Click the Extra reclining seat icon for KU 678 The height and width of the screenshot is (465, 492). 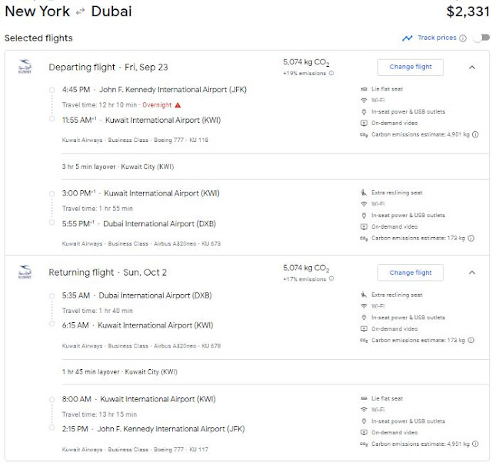coord(364,295)
